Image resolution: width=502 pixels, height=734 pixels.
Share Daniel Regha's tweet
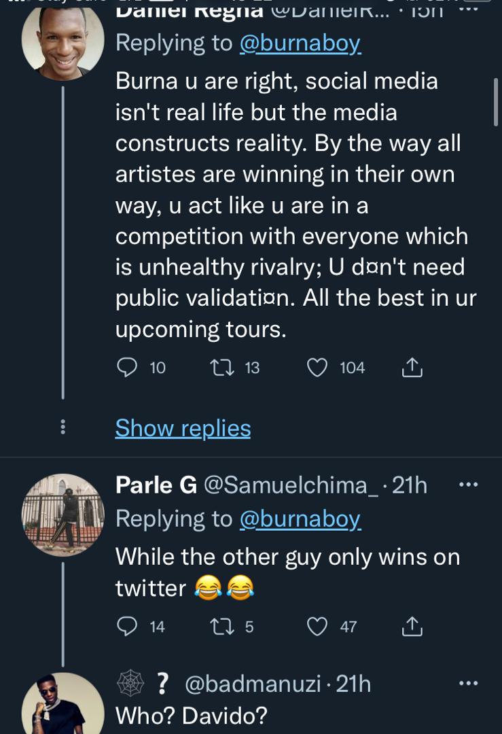[411, 367]
